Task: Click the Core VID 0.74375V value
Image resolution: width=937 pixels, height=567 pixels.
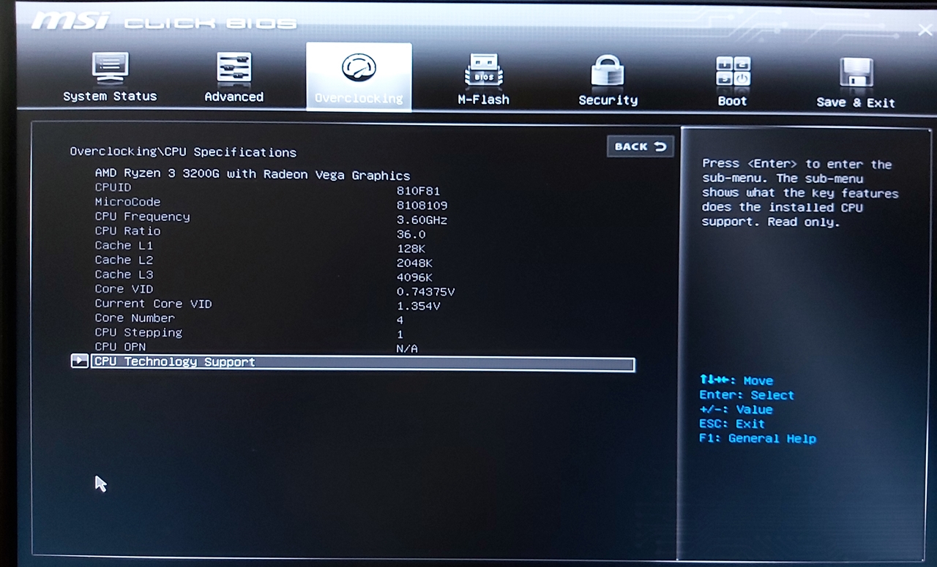Action: (x=425, y=292)
